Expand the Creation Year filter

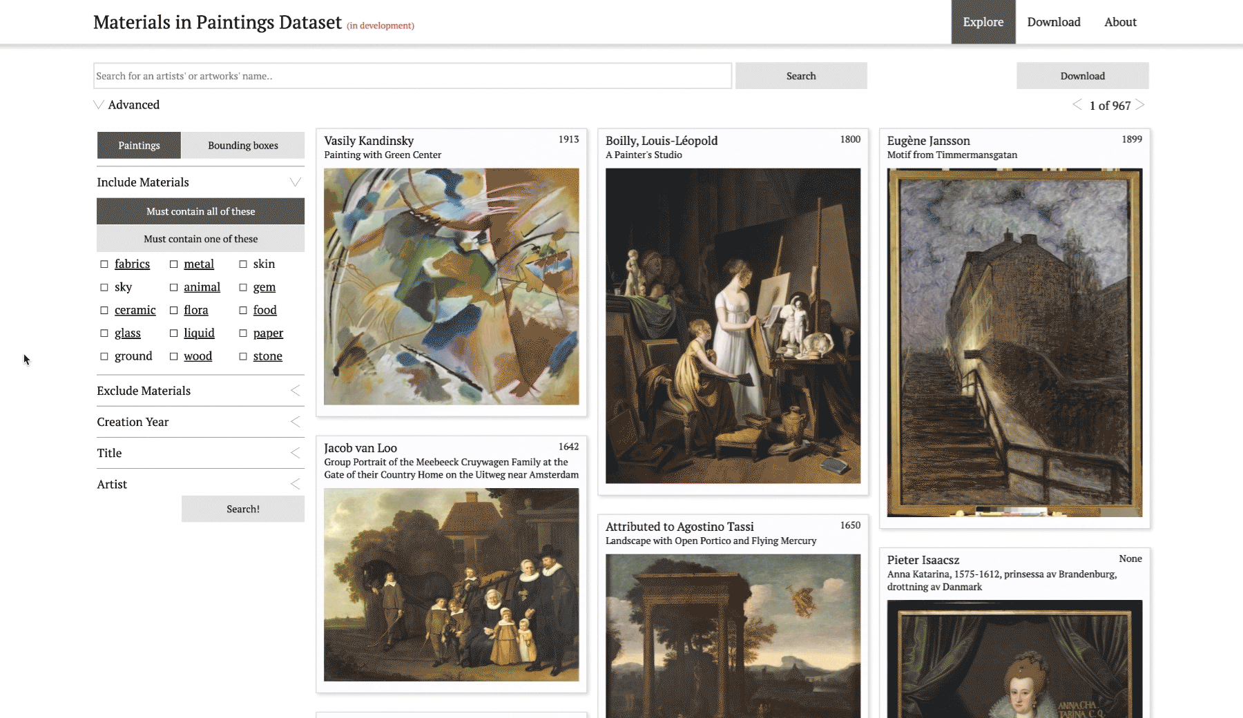(x=295, y=422)
